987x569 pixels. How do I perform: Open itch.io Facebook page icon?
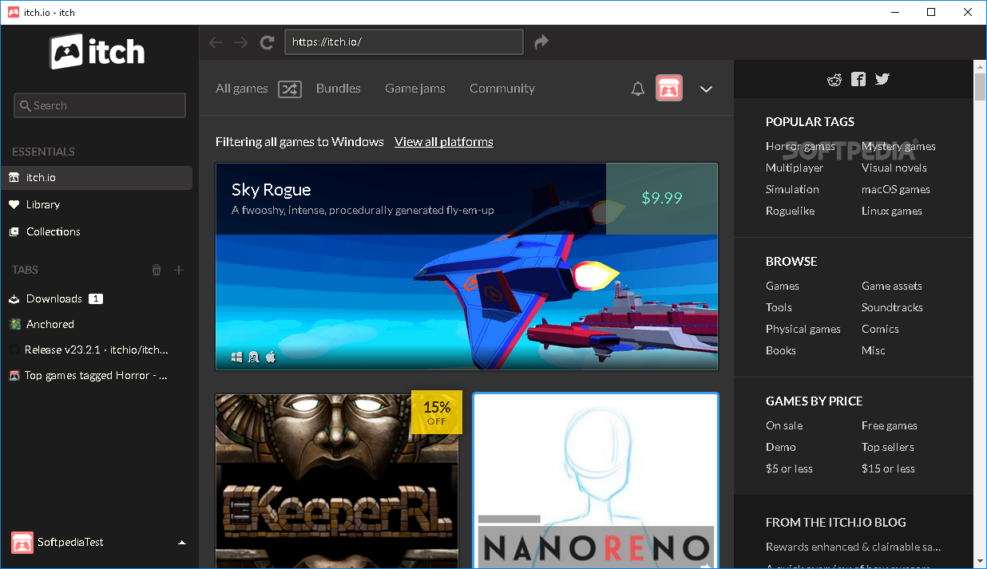(x=858, y=79)
